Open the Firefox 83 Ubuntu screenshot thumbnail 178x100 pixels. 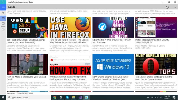point(156,27)
